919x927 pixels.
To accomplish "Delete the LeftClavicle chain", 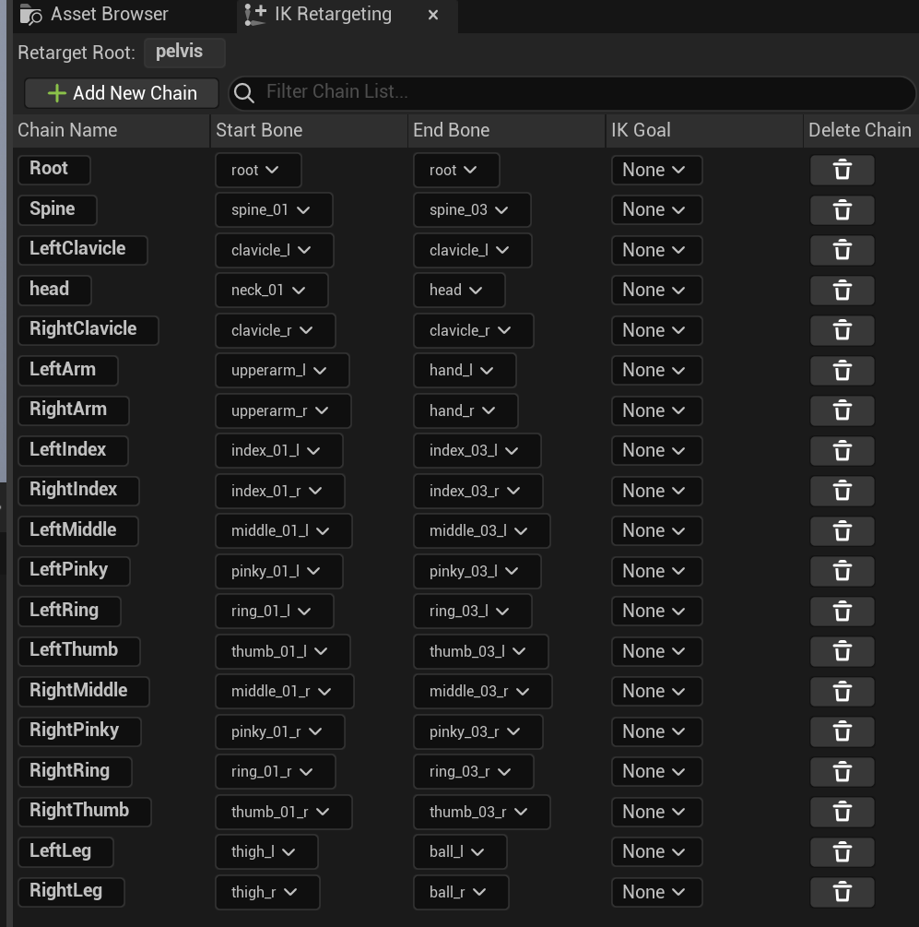I will coord(842,250).
